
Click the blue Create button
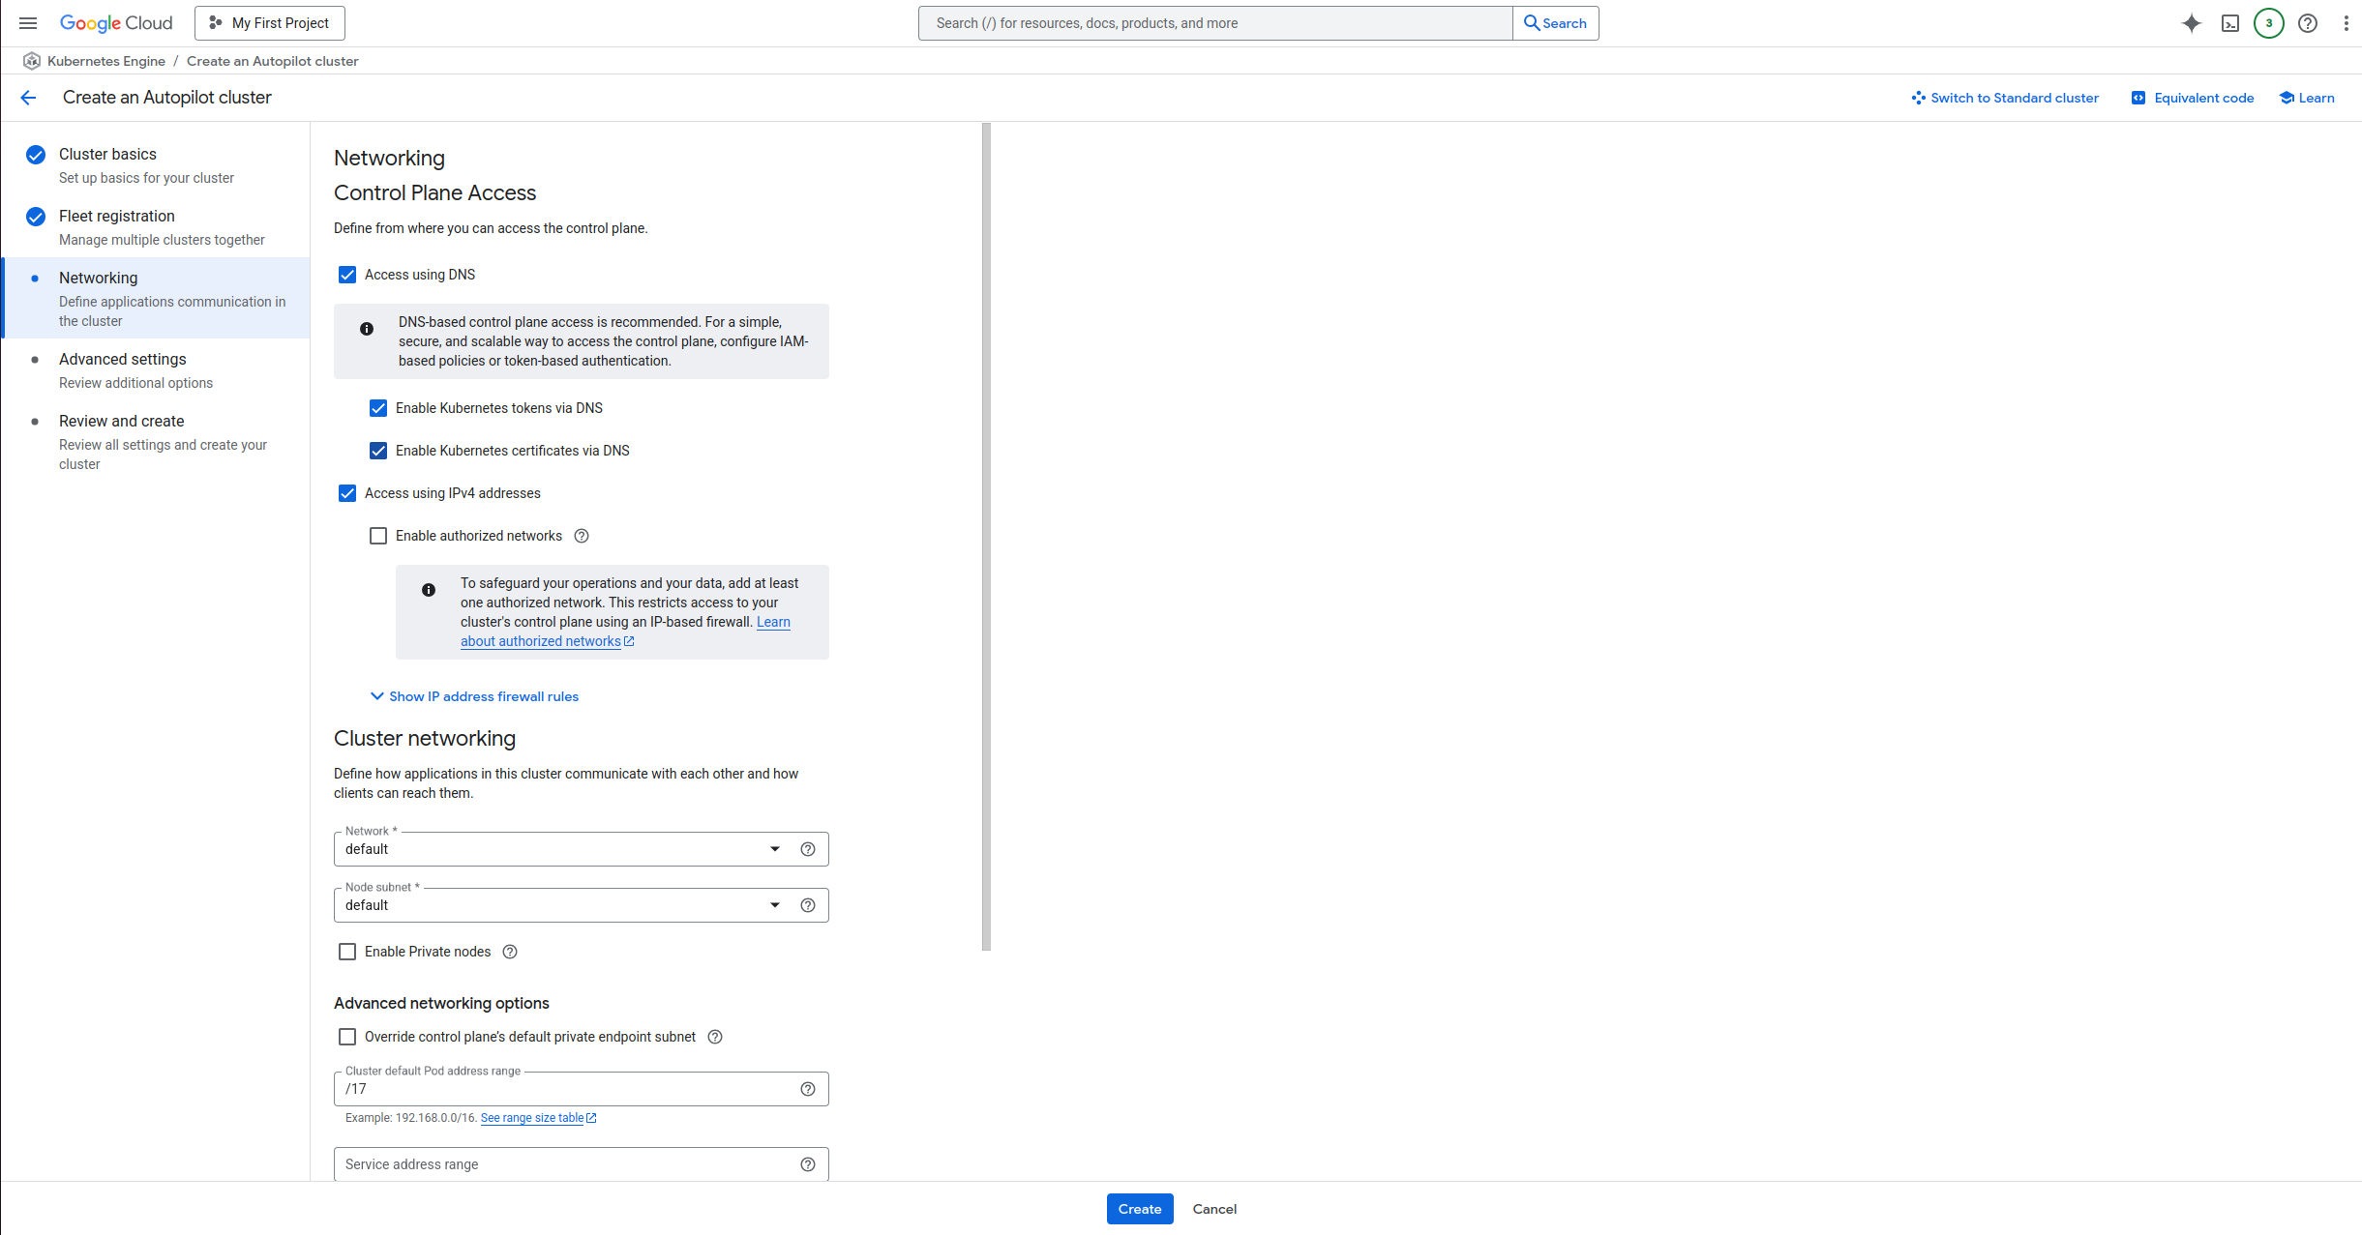pyautogui.click(x=1139, y=1209)
